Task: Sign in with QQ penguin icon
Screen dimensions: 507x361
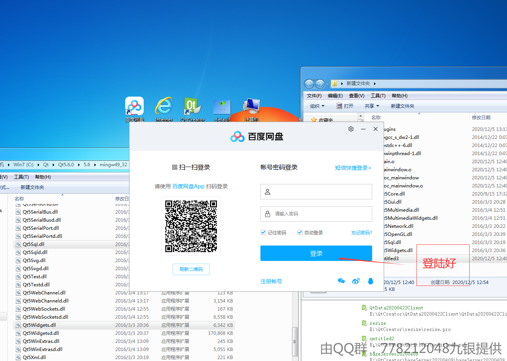Action: coord(371,281)
